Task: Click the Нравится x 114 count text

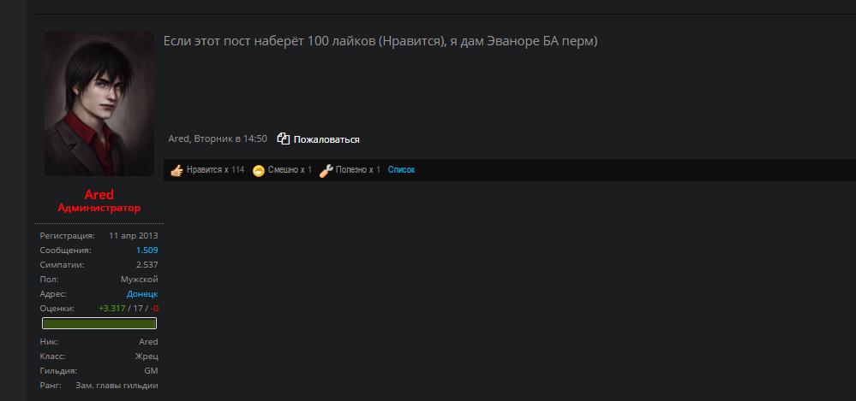Action: (216, 170)
